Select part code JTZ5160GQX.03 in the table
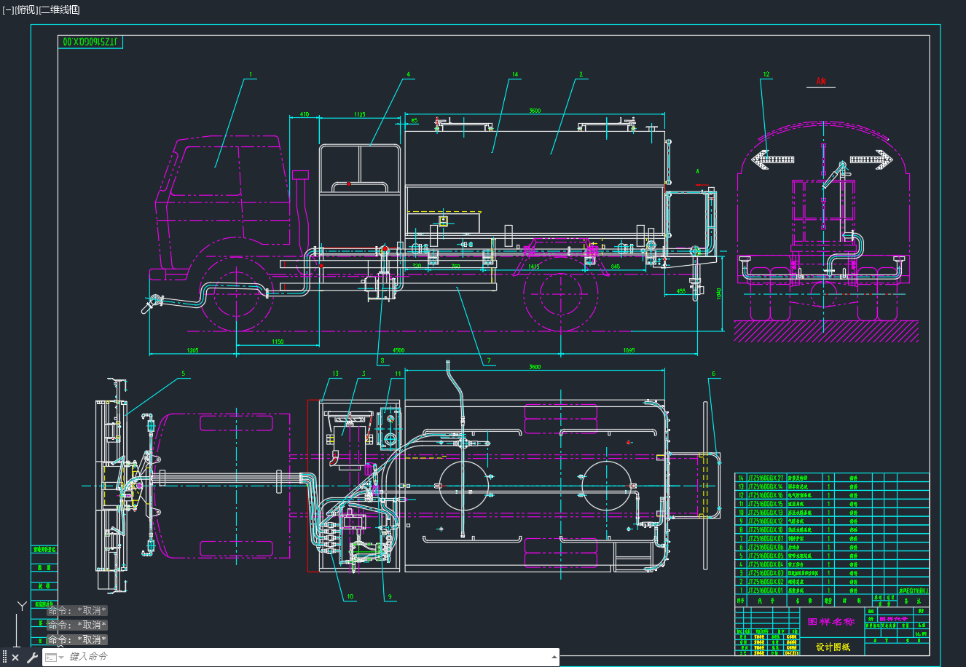Viewport: 966px width, 667px height. [x=766, y=573]
